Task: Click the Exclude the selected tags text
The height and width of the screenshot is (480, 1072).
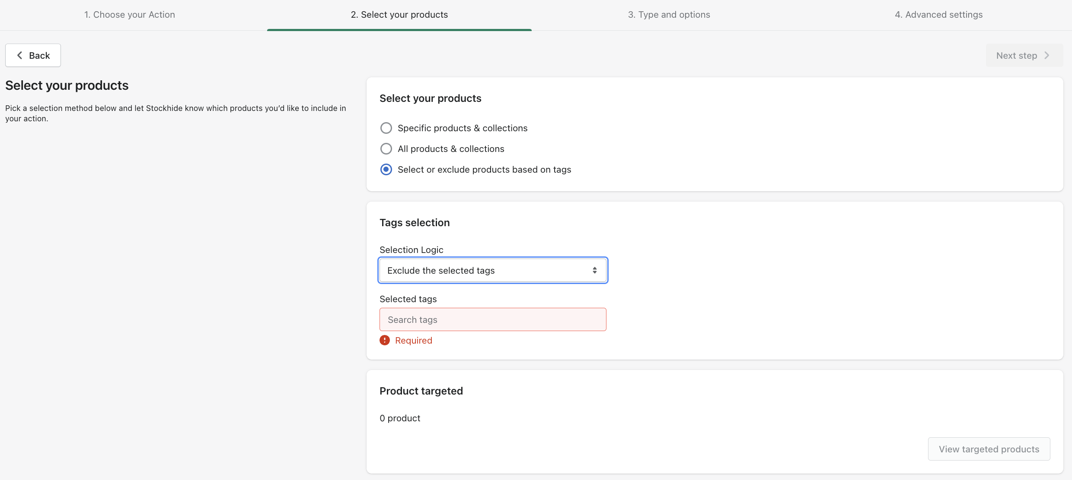Action: coord(440,270)
